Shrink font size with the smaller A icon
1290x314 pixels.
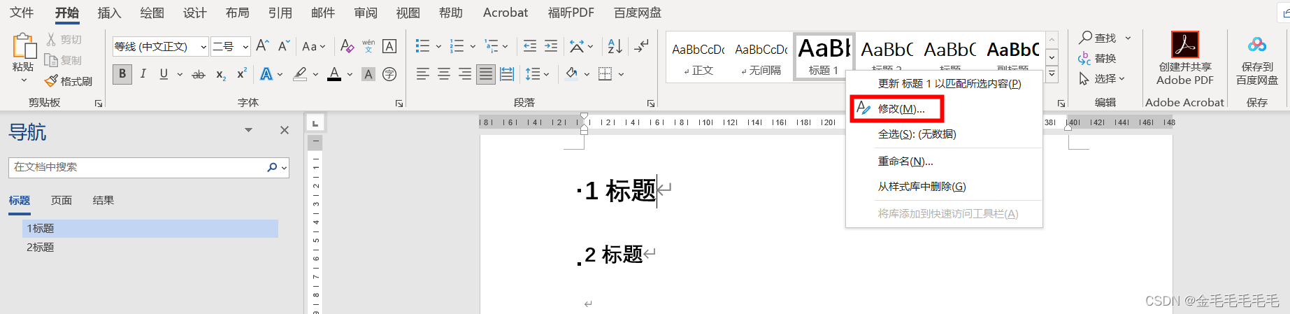[284, 46]
